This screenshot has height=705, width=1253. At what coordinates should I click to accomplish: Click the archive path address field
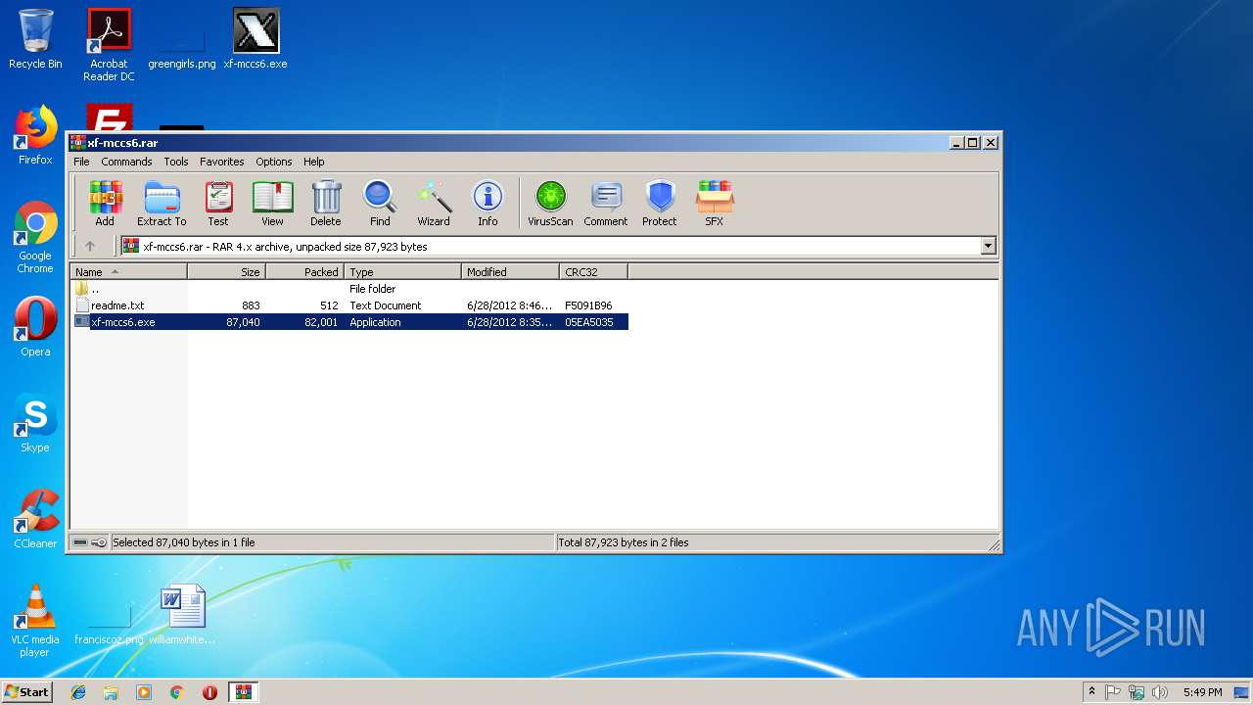click(558, 247)
